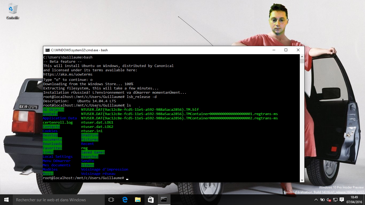Click the 'lsb_release -d' command text
The height and width of the screenshot is (205, 365).
click(x=142, y=97)
